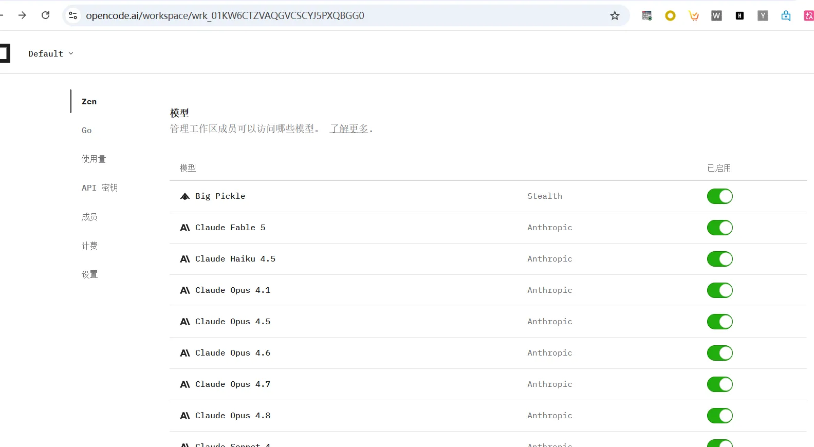Click the opencode logo at top left
Viewport: 814px width, 447px height.
coord(5,53)
